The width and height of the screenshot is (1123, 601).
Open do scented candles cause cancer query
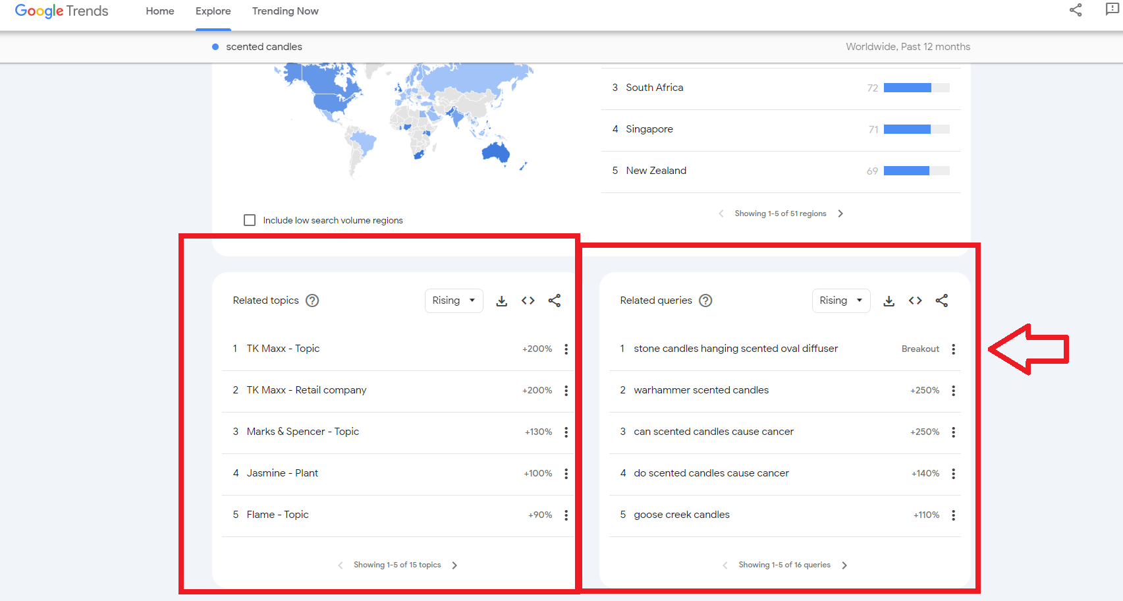(711, 473)
